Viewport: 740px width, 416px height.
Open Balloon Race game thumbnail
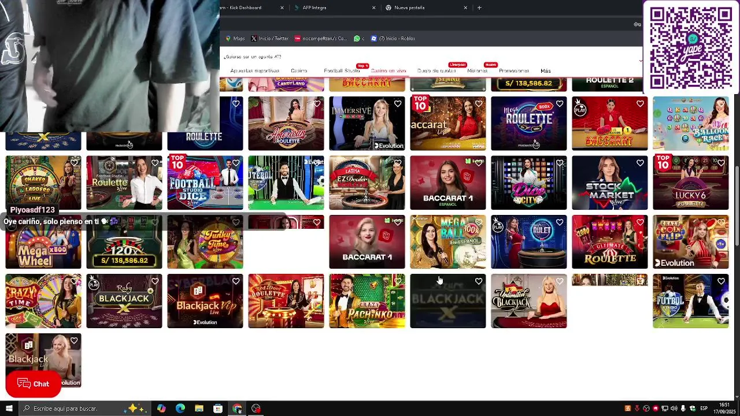click(691, 123)
